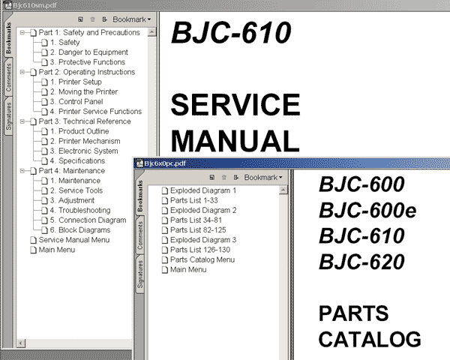The image size is (450, 360).
Task: Click page icon beside 'Part 3: Technical Reference'
Action: (33, 121)
